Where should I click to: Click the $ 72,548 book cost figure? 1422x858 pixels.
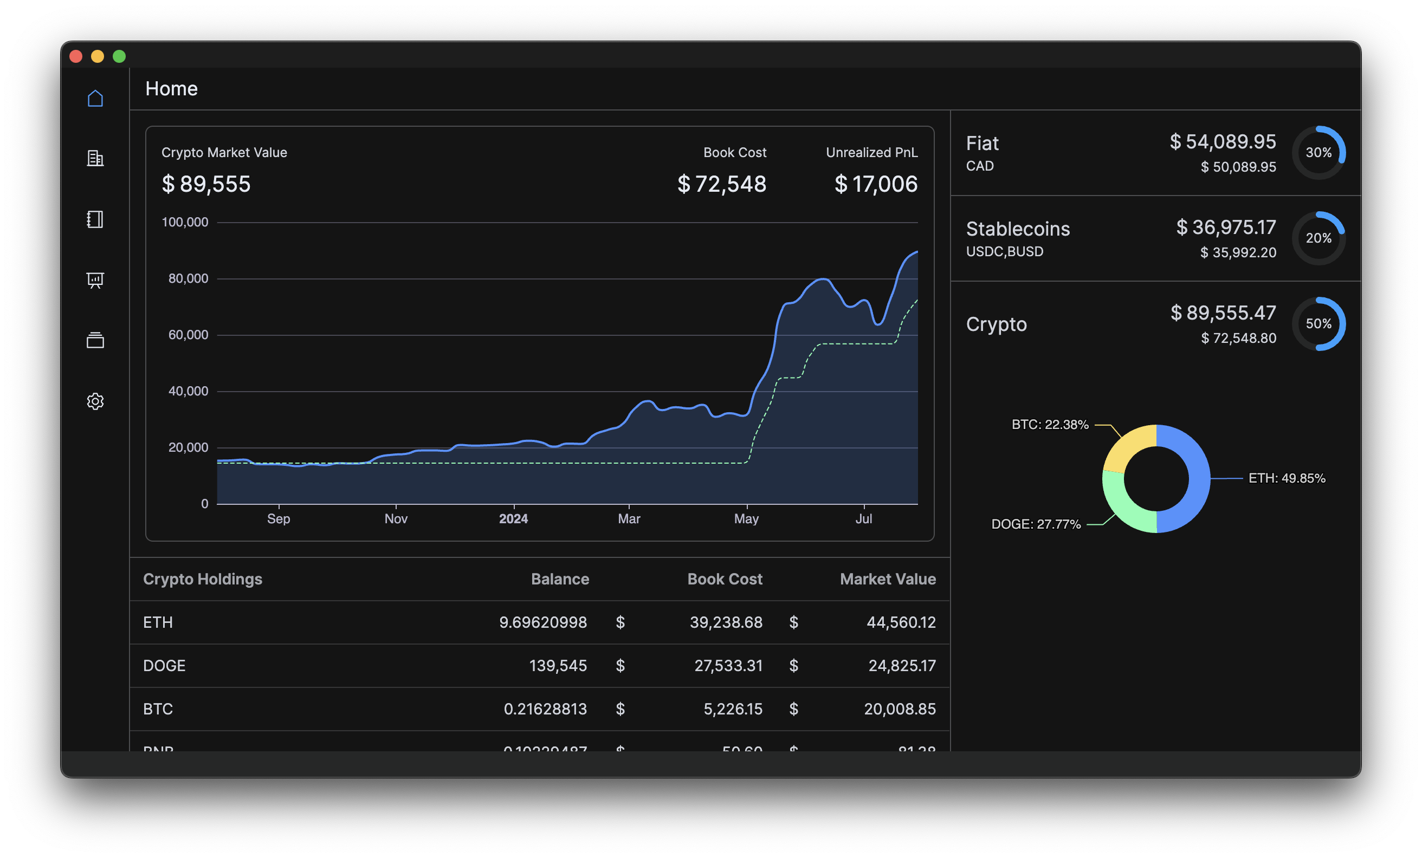click(x=721, y=184)
